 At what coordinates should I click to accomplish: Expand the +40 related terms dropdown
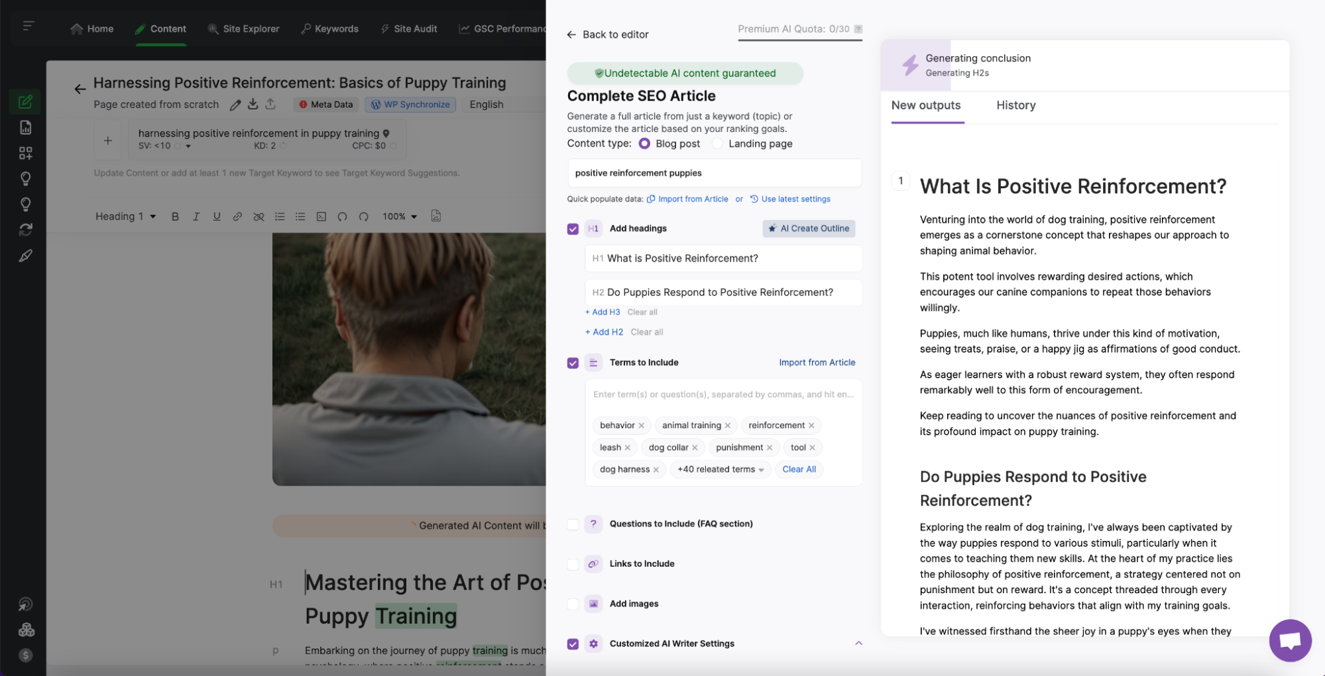[720, 469]
